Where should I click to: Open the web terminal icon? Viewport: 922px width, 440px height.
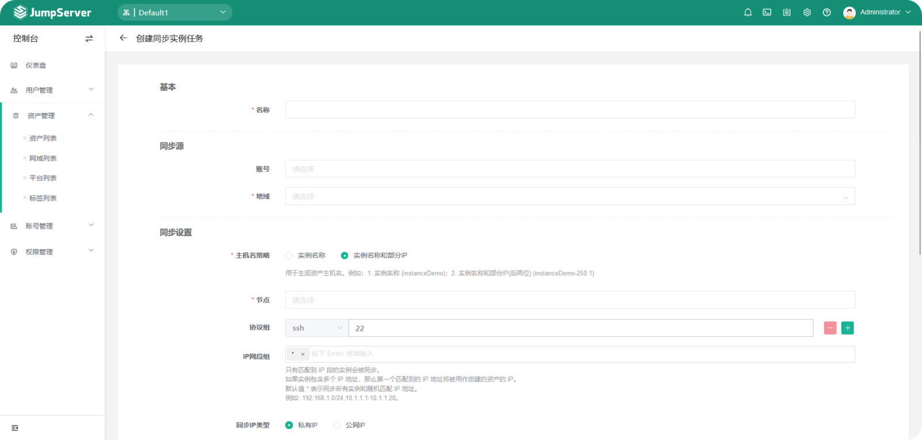click(x=767, y=12)
